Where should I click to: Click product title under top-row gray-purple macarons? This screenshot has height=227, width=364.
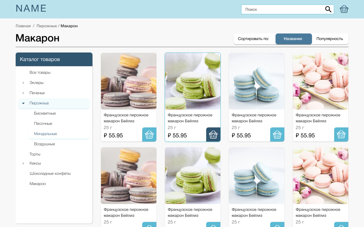(126, 118)
